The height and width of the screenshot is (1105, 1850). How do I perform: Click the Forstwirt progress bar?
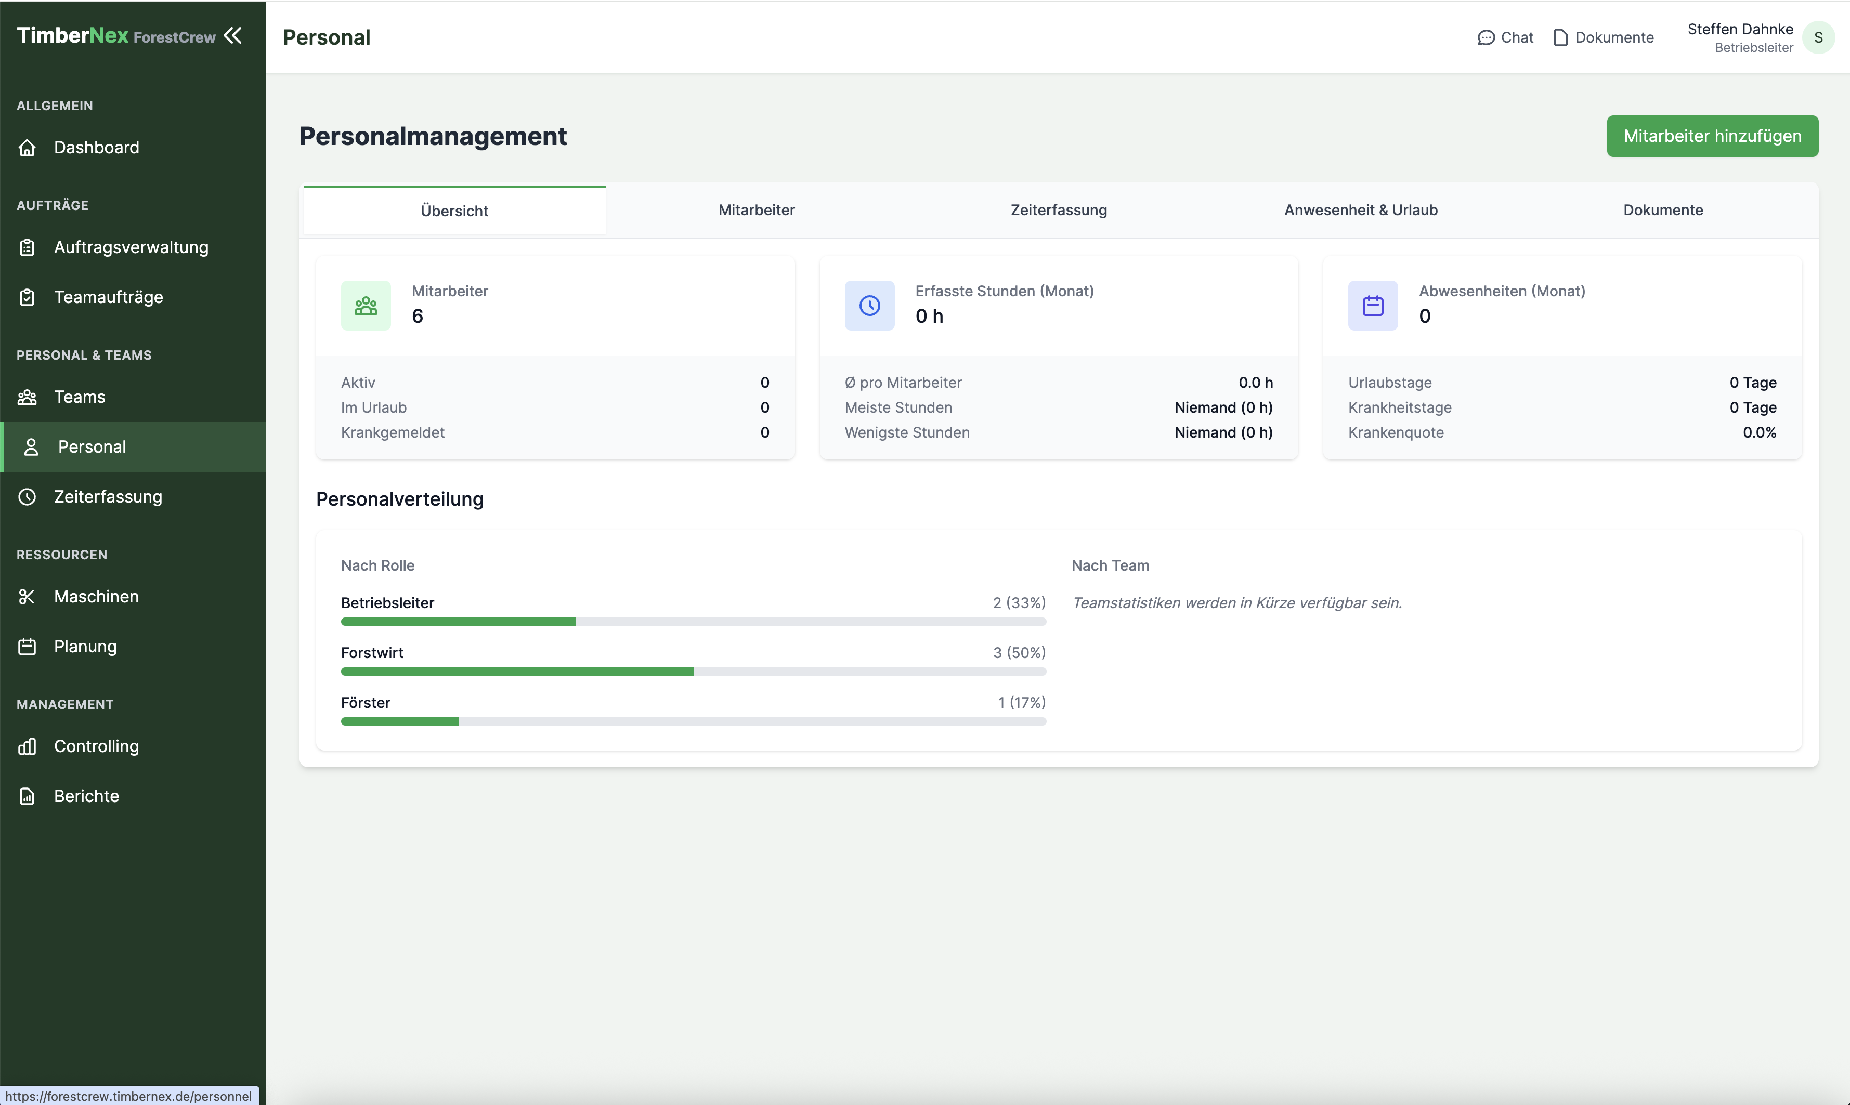point(694,672)
